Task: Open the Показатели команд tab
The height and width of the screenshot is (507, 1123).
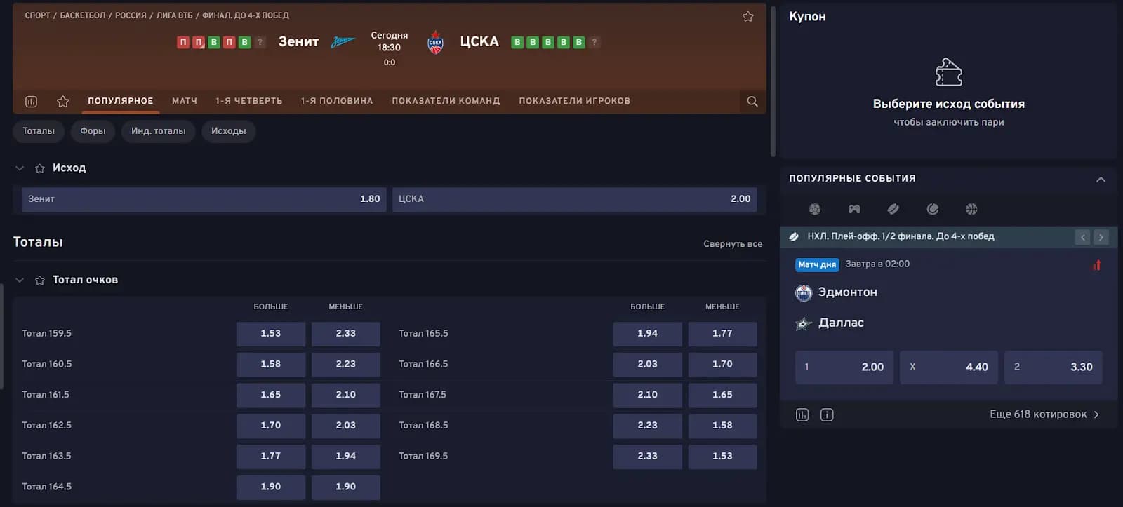Action: [446, 101]
